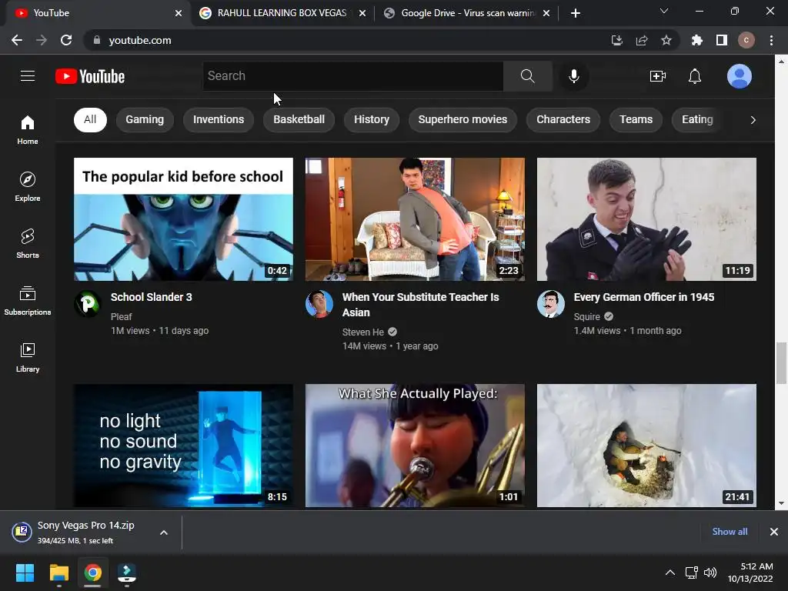The height and width of the screenshot is (591, 788).
Task: Open the YouTube account avatar menu
Action: coord(740,76)
